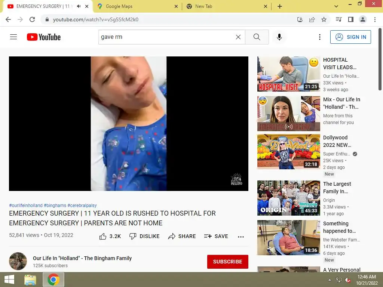Open Dollywood 2022 NEW title link

coord(337,141)
